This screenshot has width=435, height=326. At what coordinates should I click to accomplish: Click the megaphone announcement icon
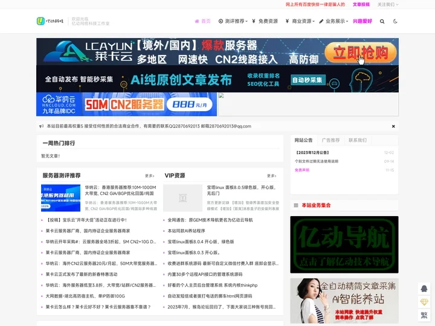[x=41, y=126]
